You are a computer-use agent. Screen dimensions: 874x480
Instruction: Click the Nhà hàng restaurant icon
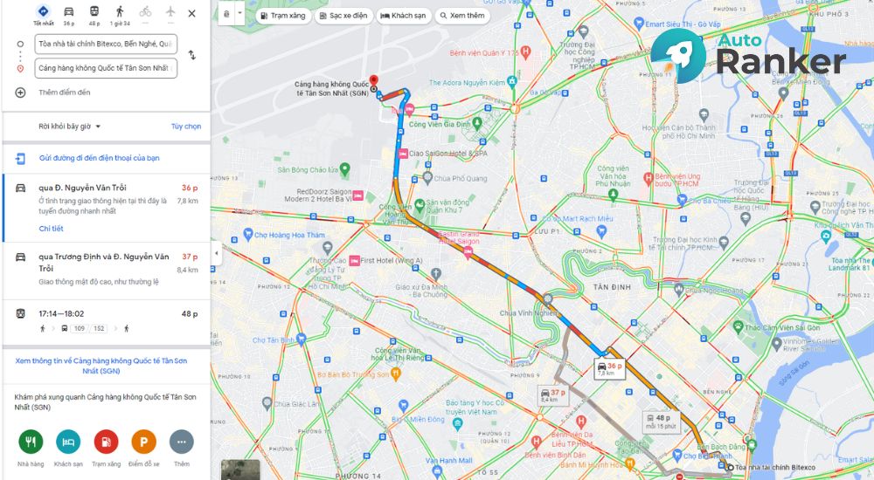tap(31, 442)
